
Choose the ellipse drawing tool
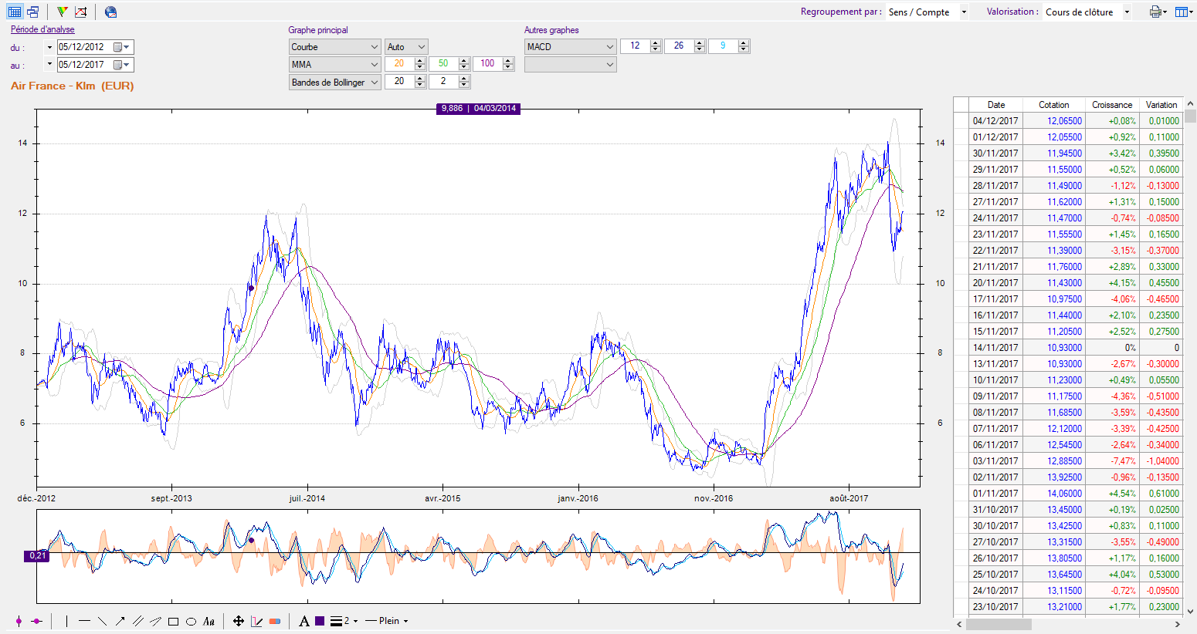coord(191,621)
